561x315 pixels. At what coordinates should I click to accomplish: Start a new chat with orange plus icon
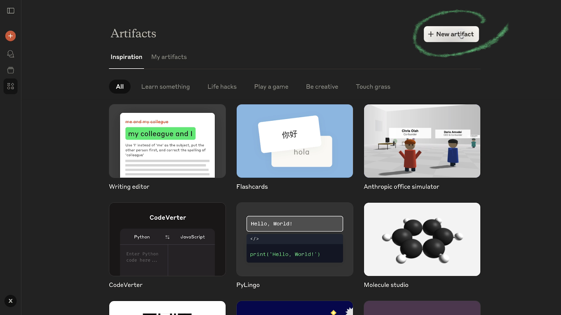pyautogui.click(x=11, y=36)
